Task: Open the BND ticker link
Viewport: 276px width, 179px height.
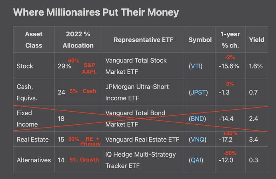Action: [197, 119]
